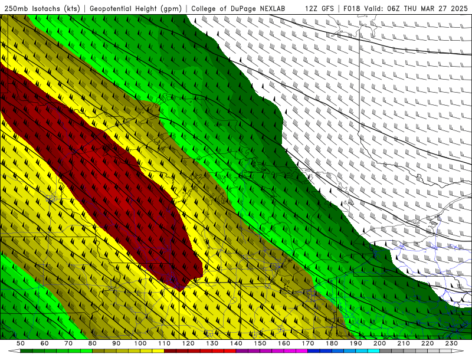Click the '12Z GFS' model run text

319,9
